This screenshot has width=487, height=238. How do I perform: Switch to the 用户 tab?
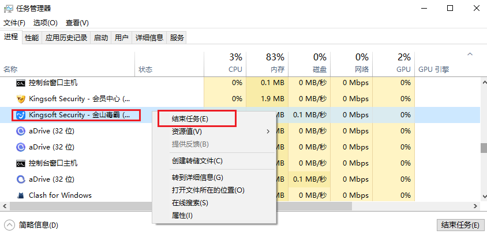pyautogui.click(x=121, y=38)
